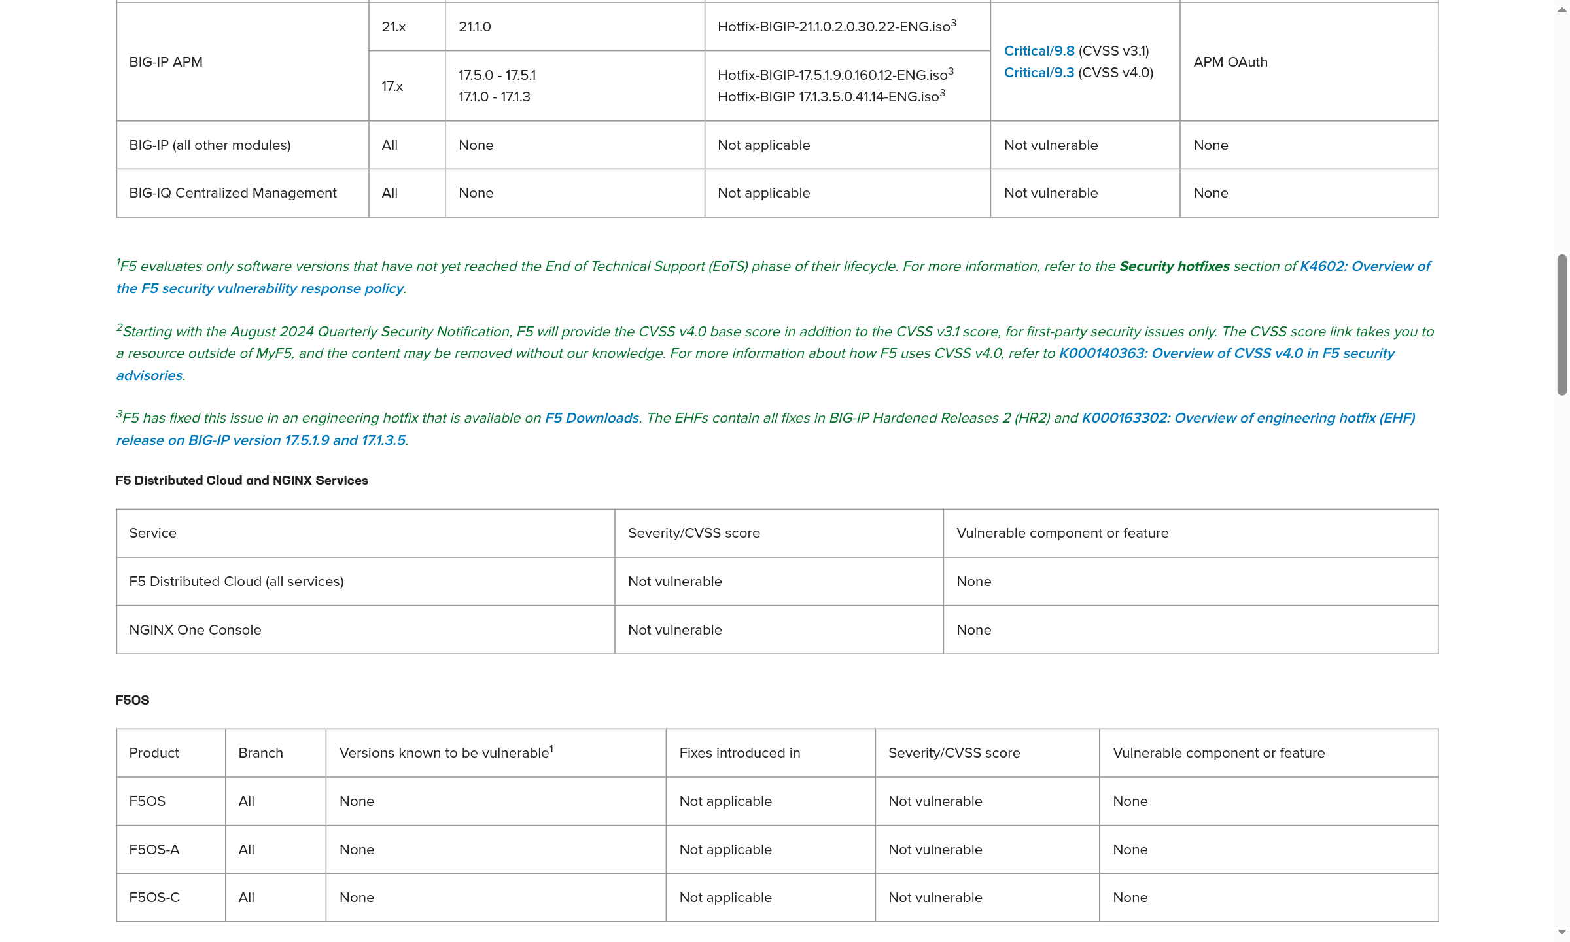Image resolution: width=1570 pixels, height=942 pixels.
Task: Click the F5OS-A product cell
Action: click(x=171, y=850)
